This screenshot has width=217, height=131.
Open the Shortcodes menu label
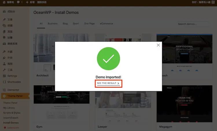[14, 82]
